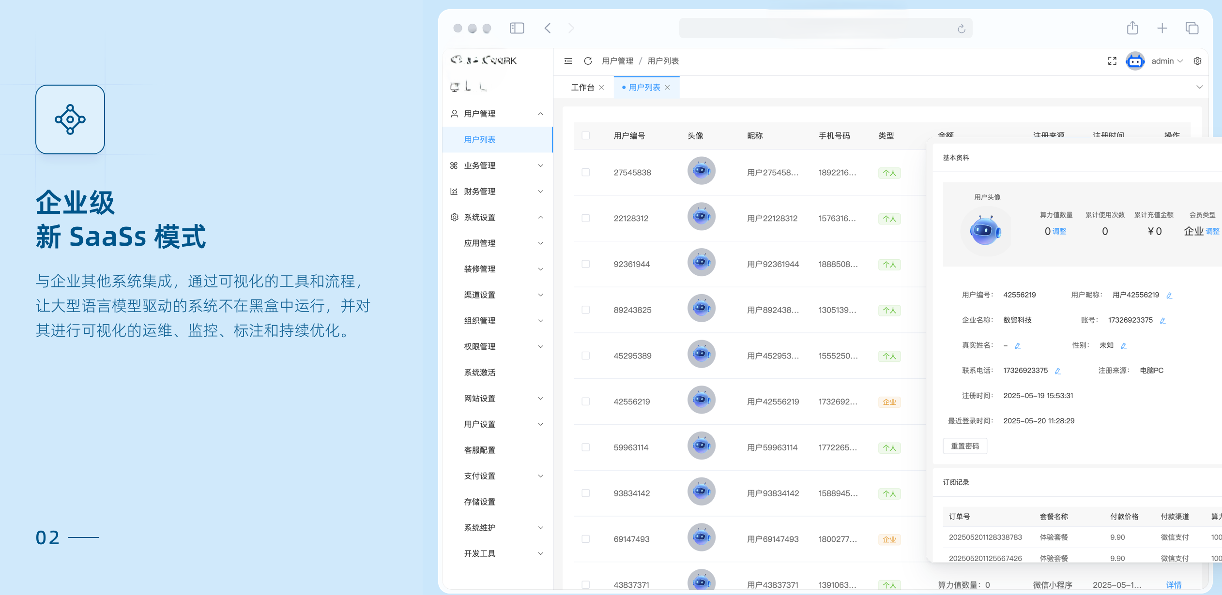Collapse the sidebar using the indent icon
This screenshot has height=595, width=1222.
pyautogui.click(x=567, y=61)
